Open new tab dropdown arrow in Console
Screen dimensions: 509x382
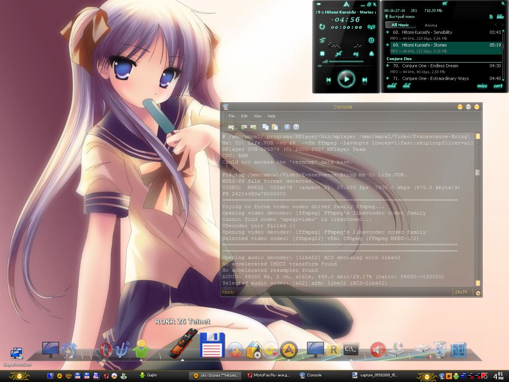(236, 127)
